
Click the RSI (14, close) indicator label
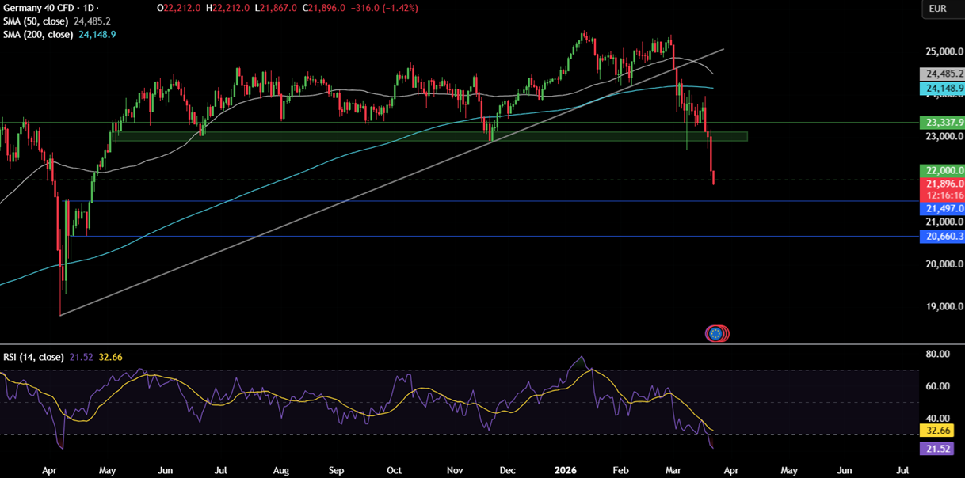[33, 357]
